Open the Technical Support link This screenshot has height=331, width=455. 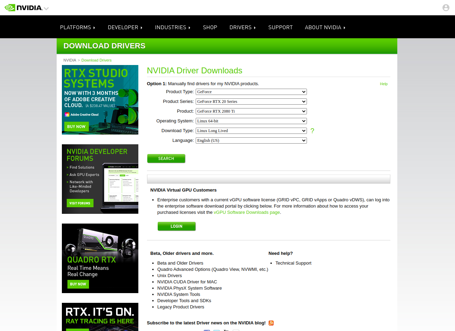(293, 263)
